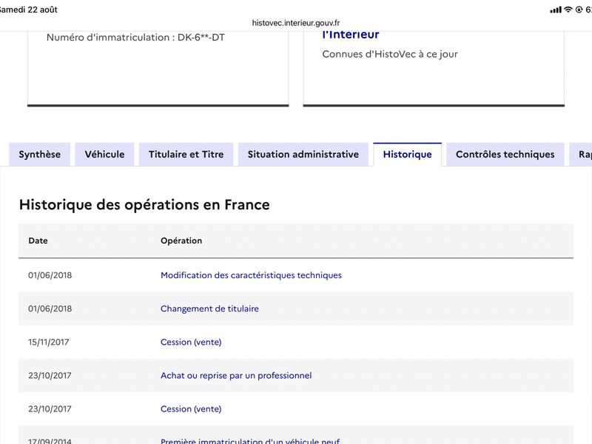Select the Situation administrative tab

click(303, 154)
